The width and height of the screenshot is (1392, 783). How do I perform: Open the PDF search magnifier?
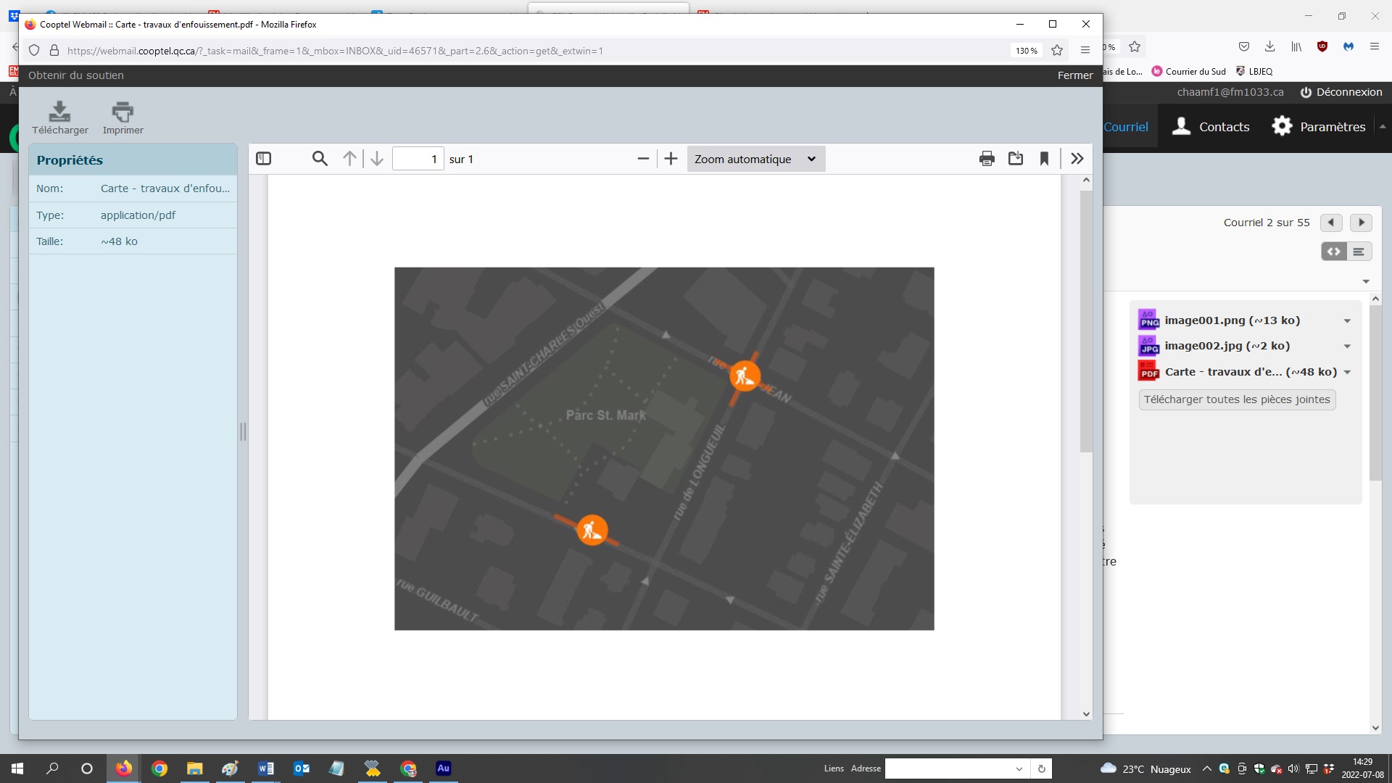click(319, 159)
